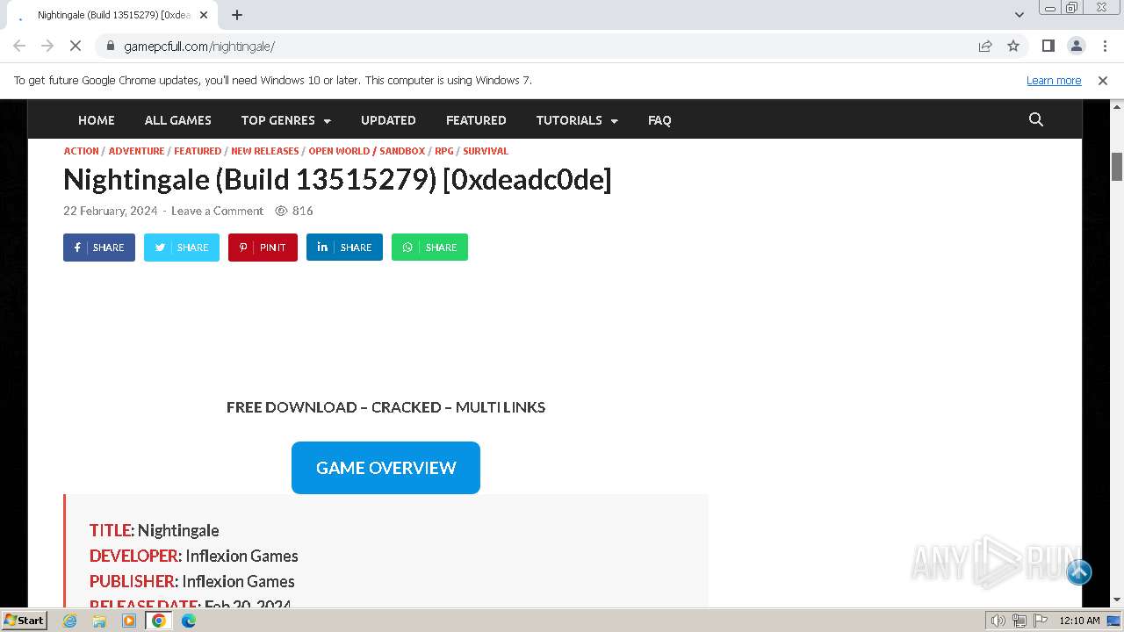Viewport: 1124px width, 632px height.
Task: Open OPEN WORLD / SANDBOX category
Action: [367, 151]
